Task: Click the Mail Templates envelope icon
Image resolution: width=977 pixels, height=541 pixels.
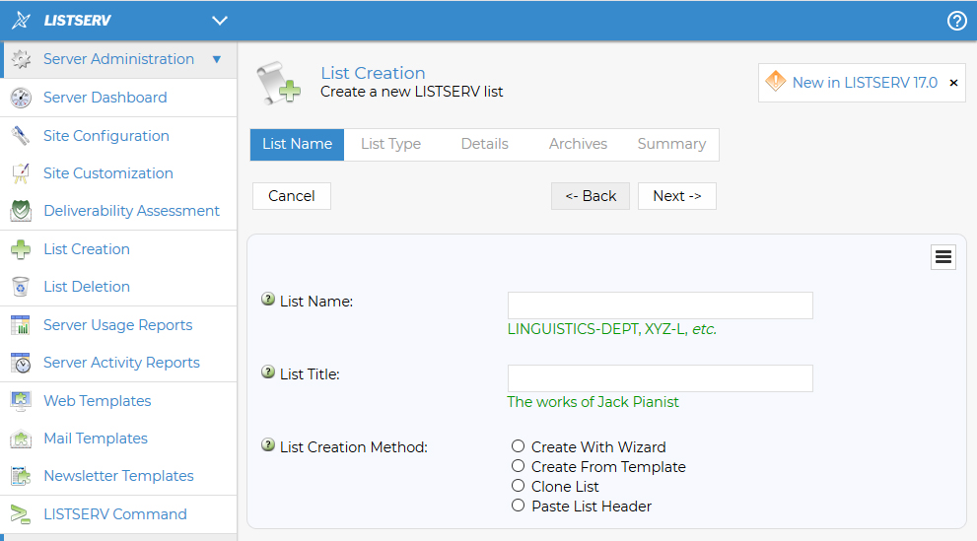Action: [x=21, y=439]
